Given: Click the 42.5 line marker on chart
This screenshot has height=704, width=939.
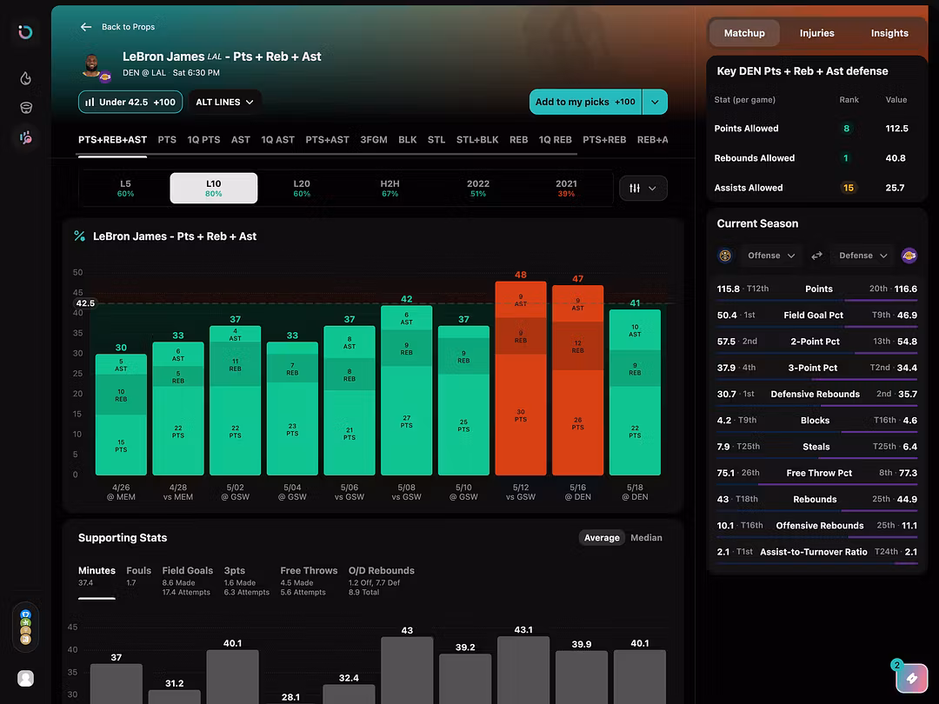Looking at the screenshot, I should (85, 303).
